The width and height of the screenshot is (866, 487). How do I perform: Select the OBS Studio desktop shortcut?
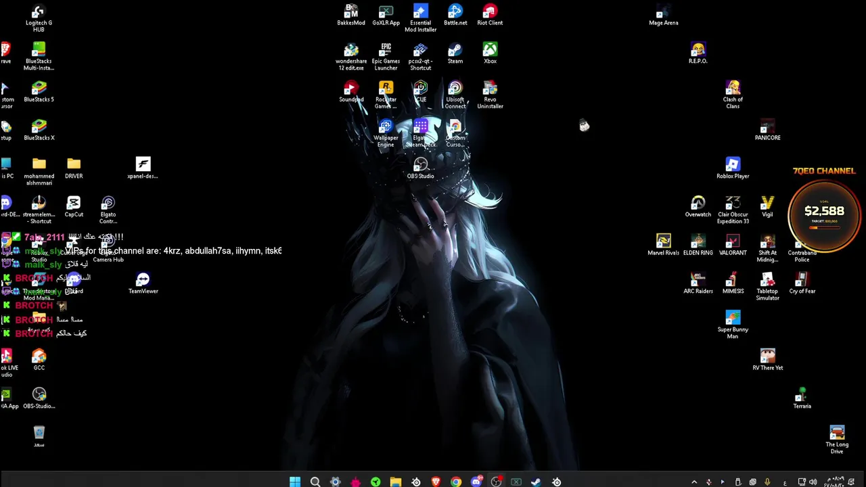pos(420,168)
